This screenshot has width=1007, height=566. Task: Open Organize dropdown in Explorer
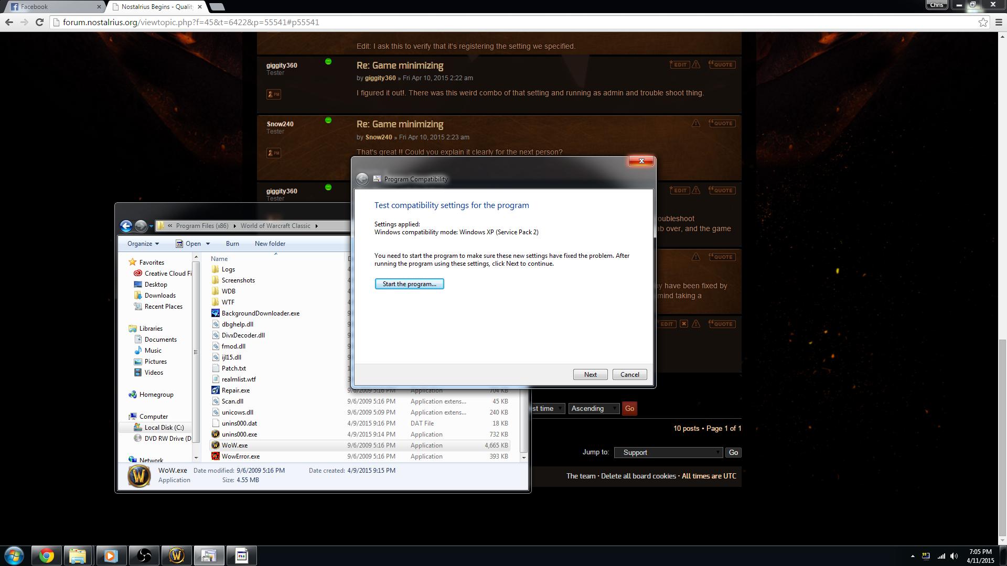(143, 244)
